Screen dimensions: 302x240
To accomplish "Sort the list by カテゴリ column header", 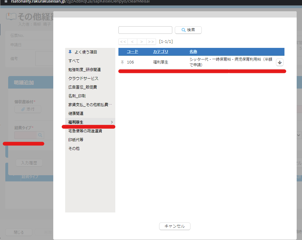I will [x=160, y=52].
